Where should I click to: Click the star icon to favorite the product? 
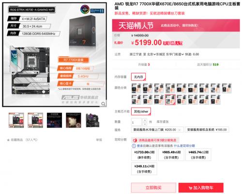pyautogui.click(x=8, y=140)
